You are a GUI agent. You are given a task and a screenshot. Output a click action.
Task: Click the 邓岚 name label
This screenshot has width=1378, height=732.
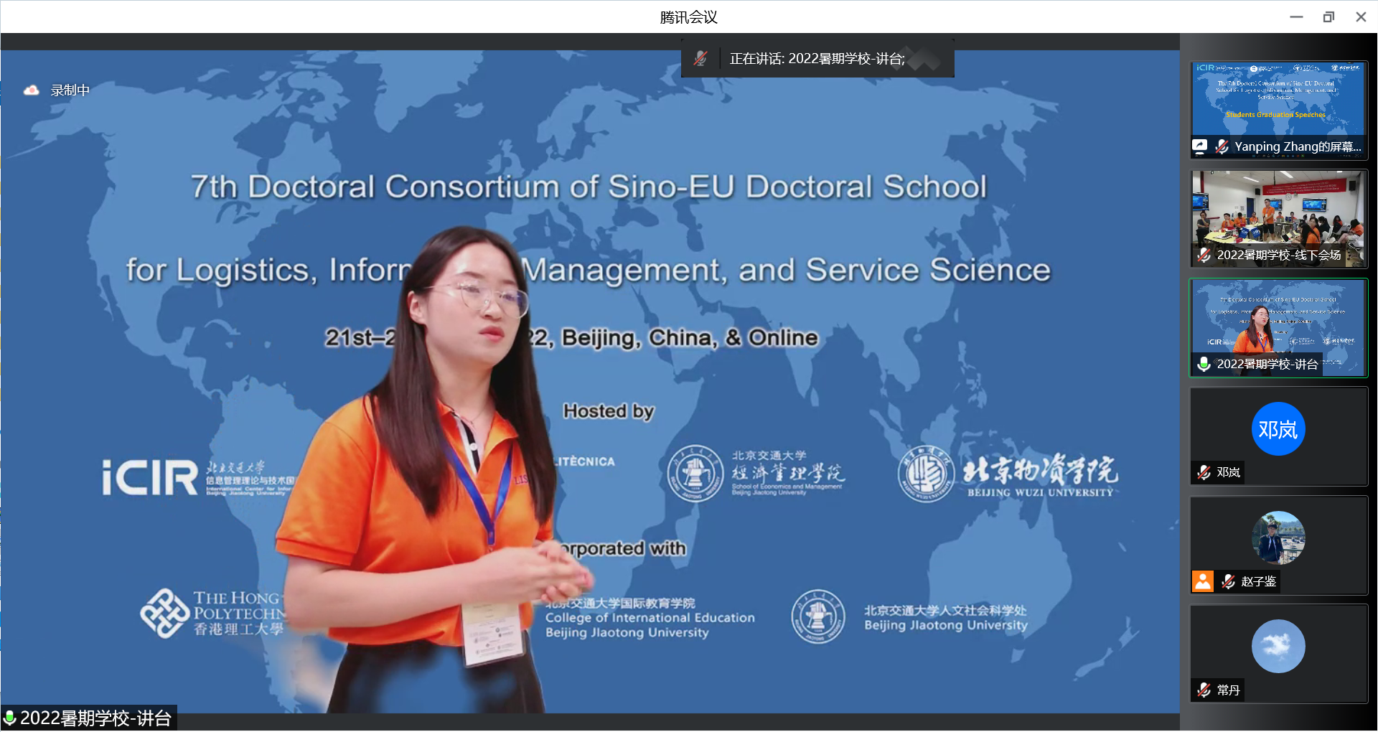1229,472
